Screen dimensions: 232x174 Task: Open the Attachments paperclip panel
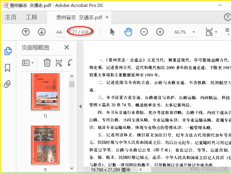(x=8, y=84)
